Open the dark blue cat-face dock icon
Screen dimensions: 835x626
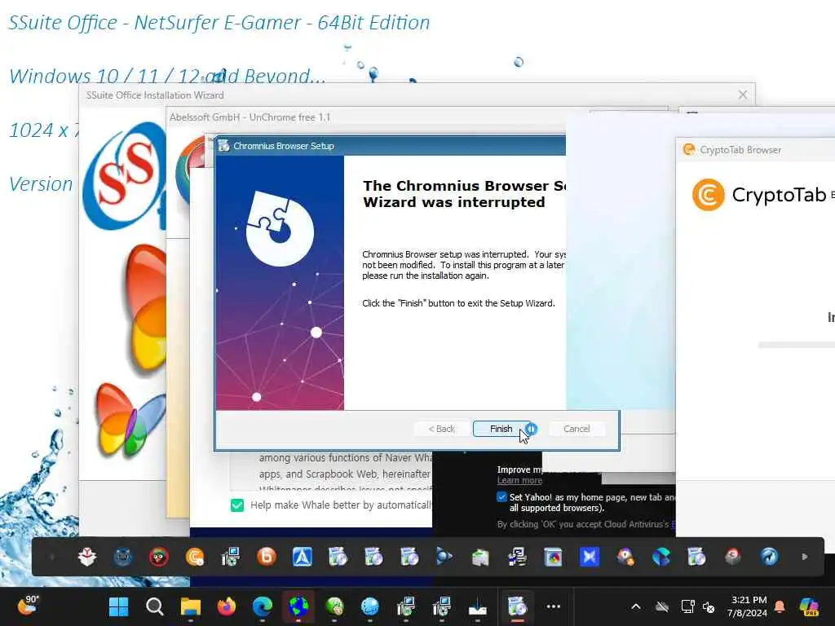pyautogui.click(x=123, y=557)
